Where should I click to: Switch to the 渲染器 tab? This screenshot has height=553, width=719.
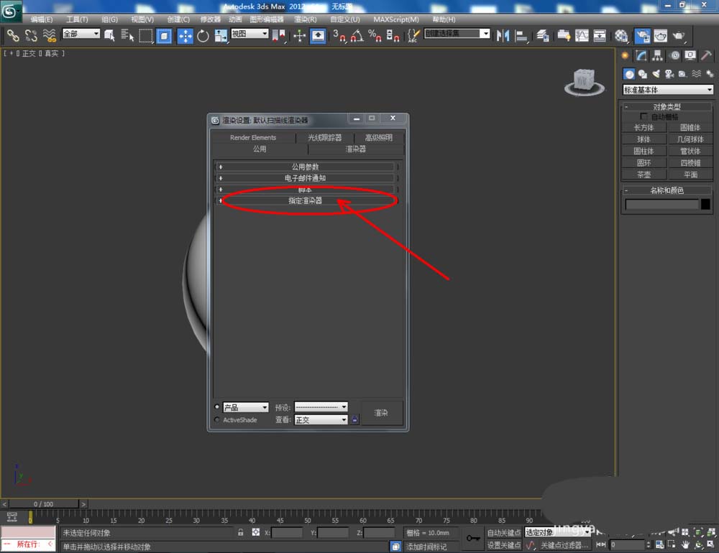(355, 149)
